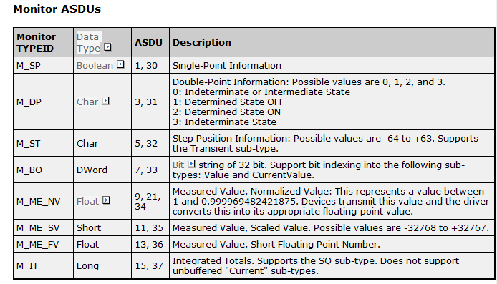Viewport: 497px width, 284px height.
Task: Click the M_ST type ID cell
Action: pos(44,143)
